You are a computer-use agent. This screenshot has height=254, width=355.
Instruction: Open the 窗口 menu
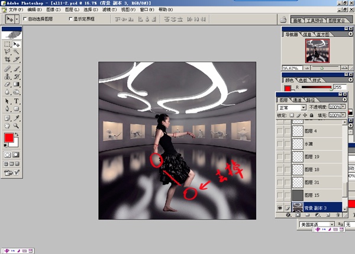[x=147, y=9]
